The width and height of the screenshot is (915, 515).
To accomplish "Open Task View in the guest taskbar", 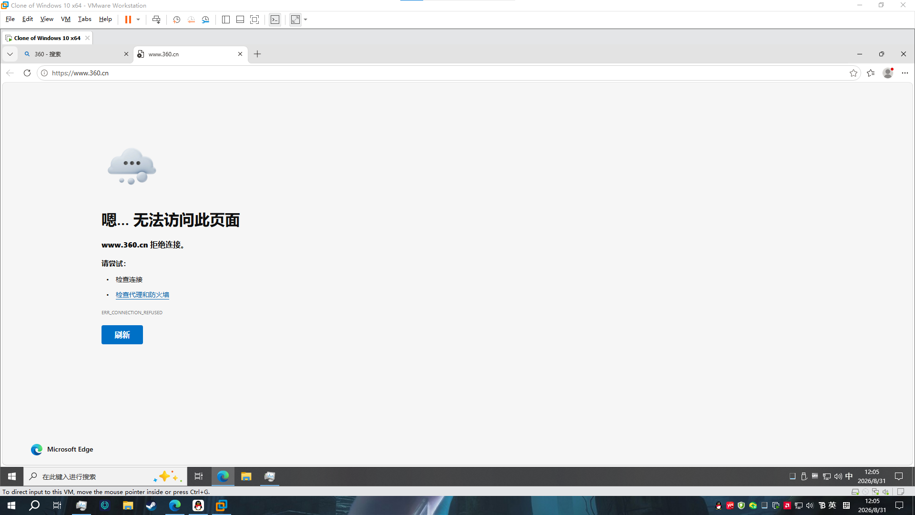I will point(199,476).
